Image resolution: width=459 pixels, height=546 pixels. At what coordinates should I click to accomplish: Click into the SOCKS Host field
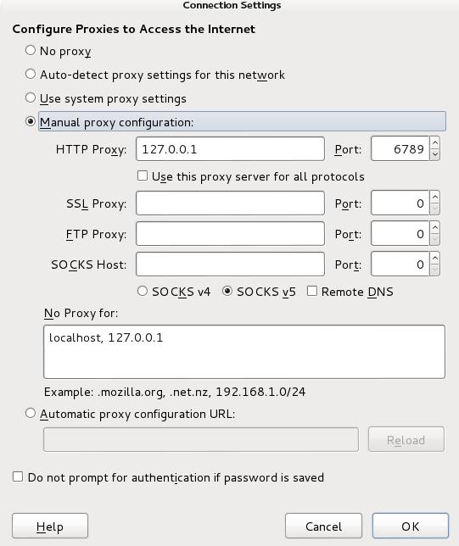[x=230, y=265]
